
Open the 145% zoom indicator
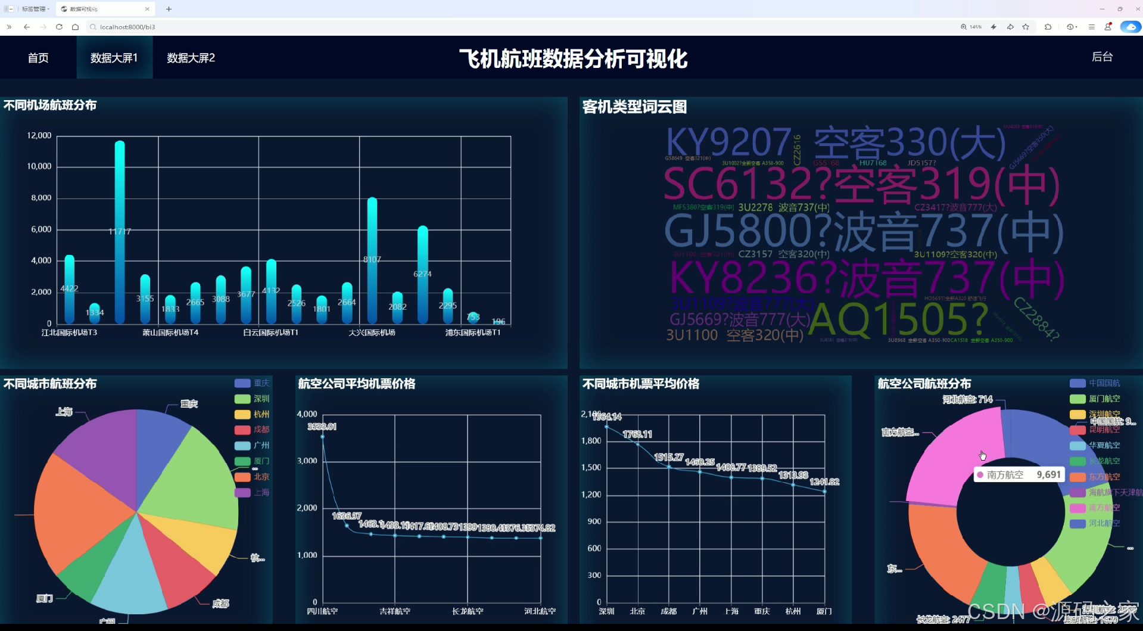971,27
